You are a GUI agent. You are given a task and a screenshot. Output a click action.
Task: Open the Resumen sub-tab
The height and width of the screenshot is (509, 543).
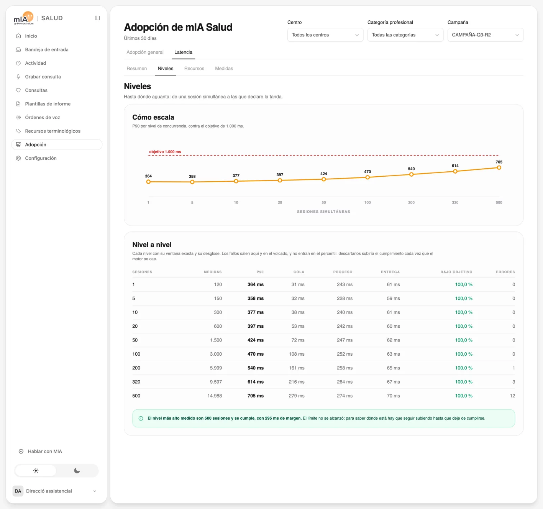(x=137, y=69)
